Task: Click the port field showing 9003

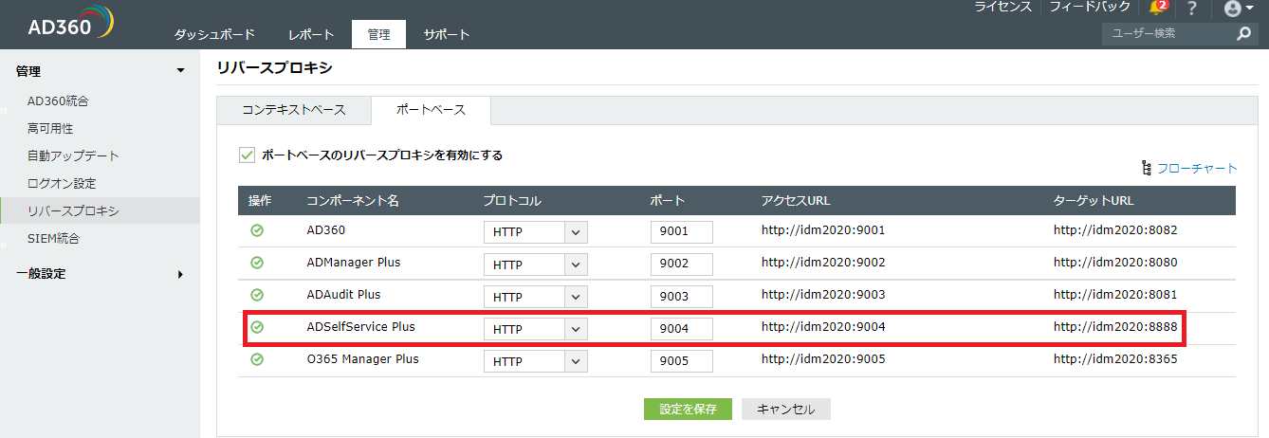Action: coord(682,297)
